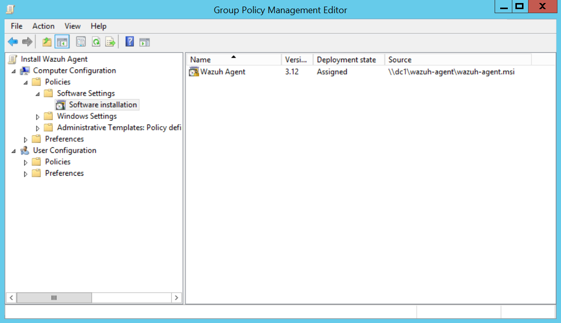
Task: Click the Assigned deployment state value
Action: (332, 72)
